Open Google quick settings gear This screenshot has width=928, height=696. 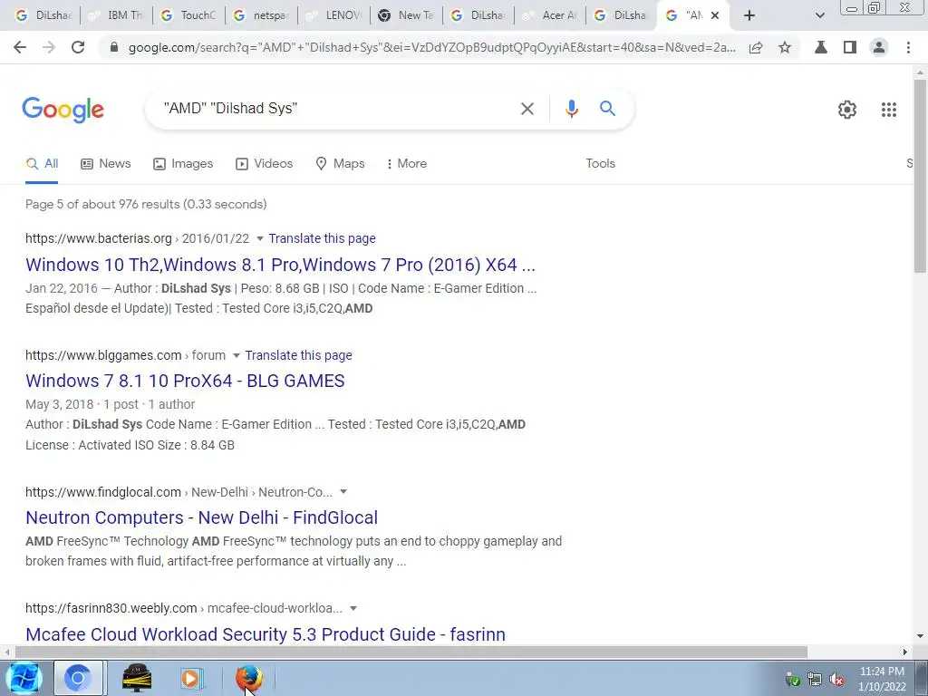[x=847, y=110]
